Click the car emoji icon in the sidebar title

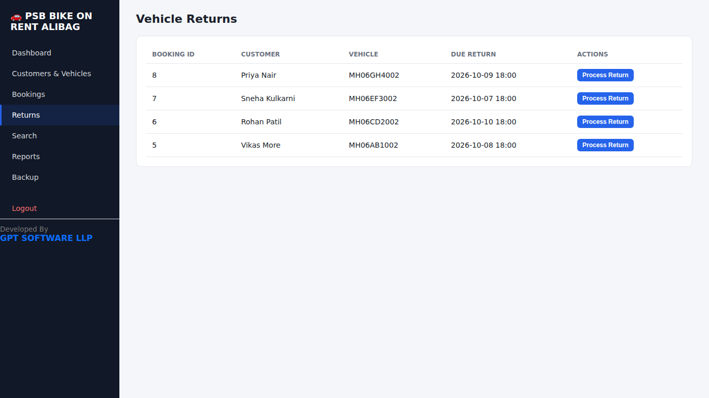point(16,16)
